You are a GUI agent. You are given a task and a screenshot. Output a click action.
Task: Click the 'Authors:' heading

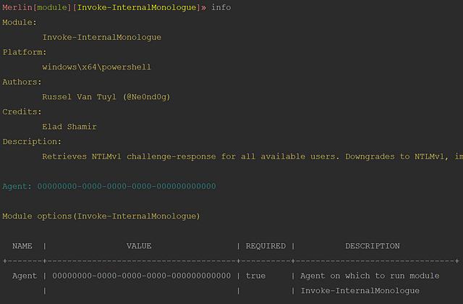[x=22, y=82]
